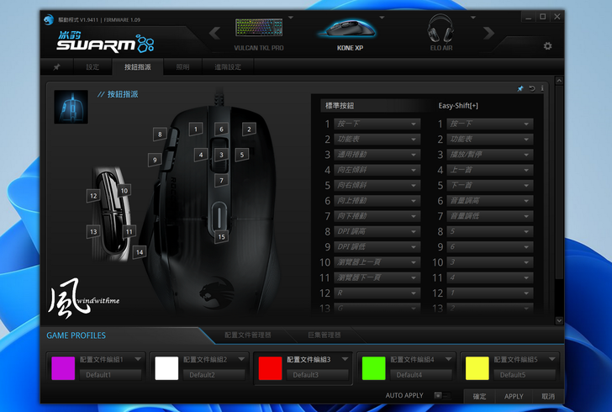Open the 配置文件管理器 tab

click(248, 335)
